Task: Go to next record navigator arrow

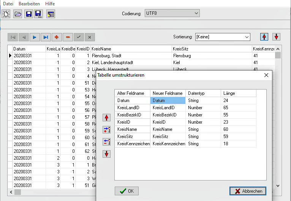Action: [35, 37]
